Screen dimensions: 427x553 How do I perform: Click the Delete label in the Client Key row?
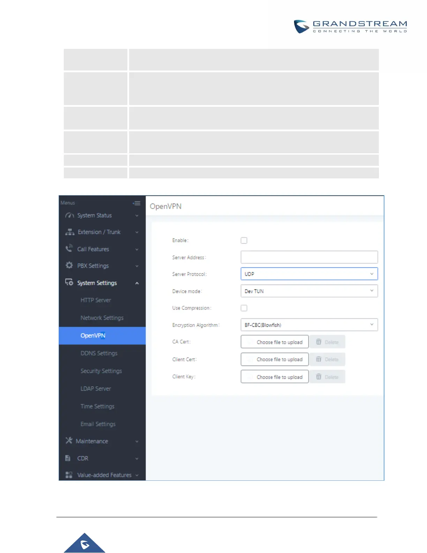click(x=331, y=377)
